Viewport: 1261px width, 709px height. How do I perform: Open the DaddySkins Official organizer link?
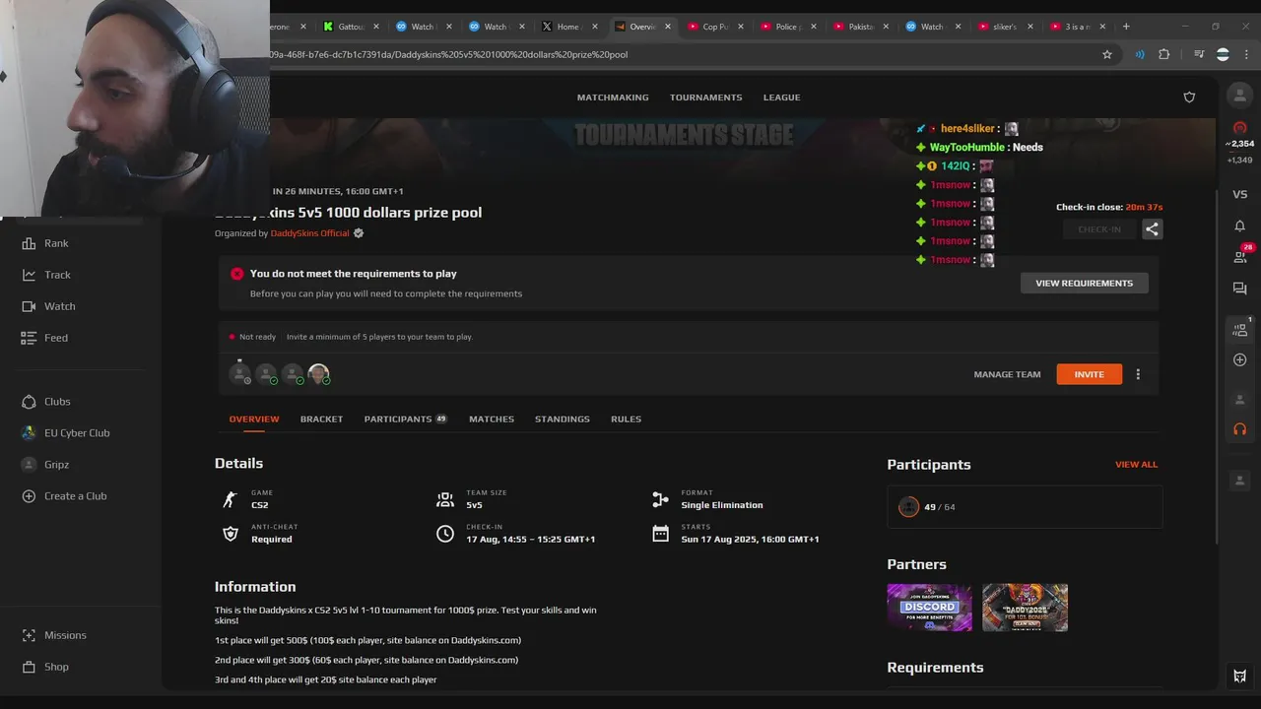click(x=310, y=233)
